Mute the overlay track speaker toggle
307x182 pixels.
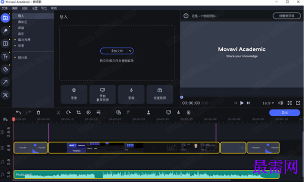pos(9,132)
